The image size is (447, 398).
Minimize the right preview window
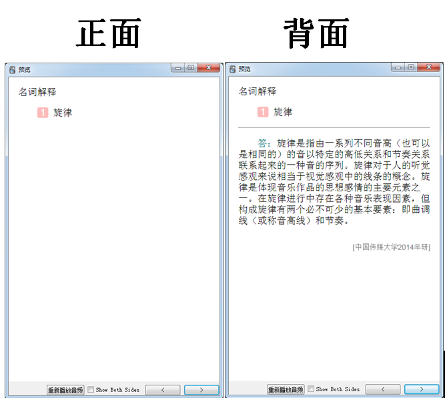[398, 67]
